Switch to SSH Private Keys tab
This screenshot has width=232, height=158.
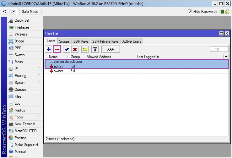(x=105, y=41)
